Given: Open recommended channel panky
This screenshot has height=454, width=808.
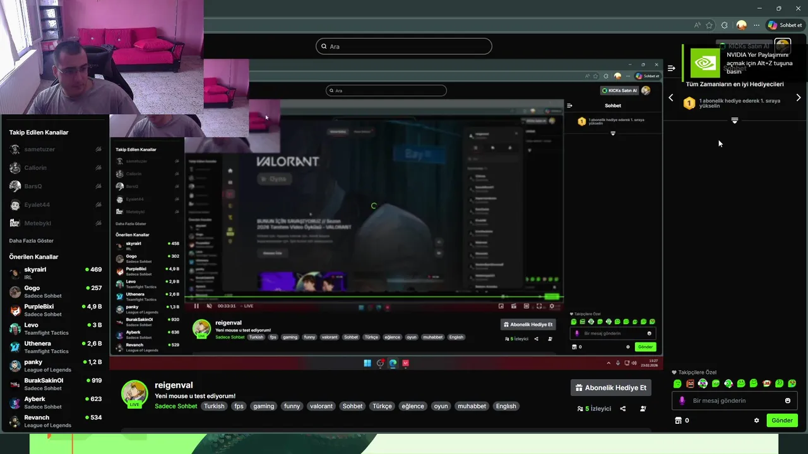Looking at the screenshot, I should [56, 366].
